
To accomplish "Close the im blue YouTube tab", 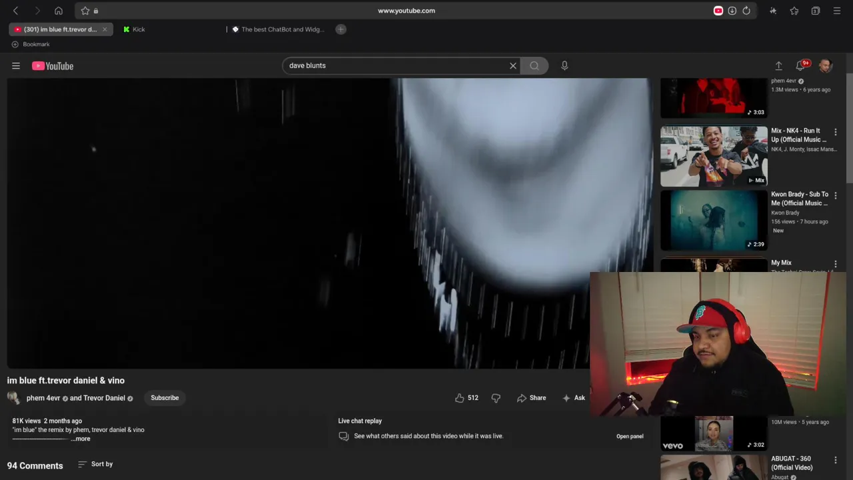I will pyautogui.click(x=105, y=29).
